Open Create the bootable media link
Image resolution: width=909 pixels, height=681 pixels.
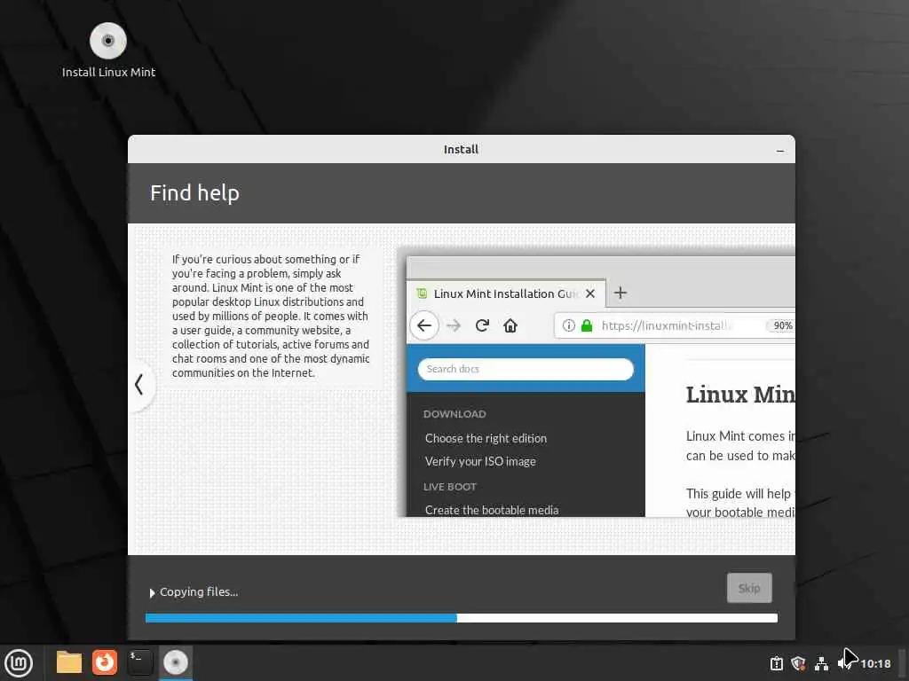pyautogui.click(x=492, y=510)
